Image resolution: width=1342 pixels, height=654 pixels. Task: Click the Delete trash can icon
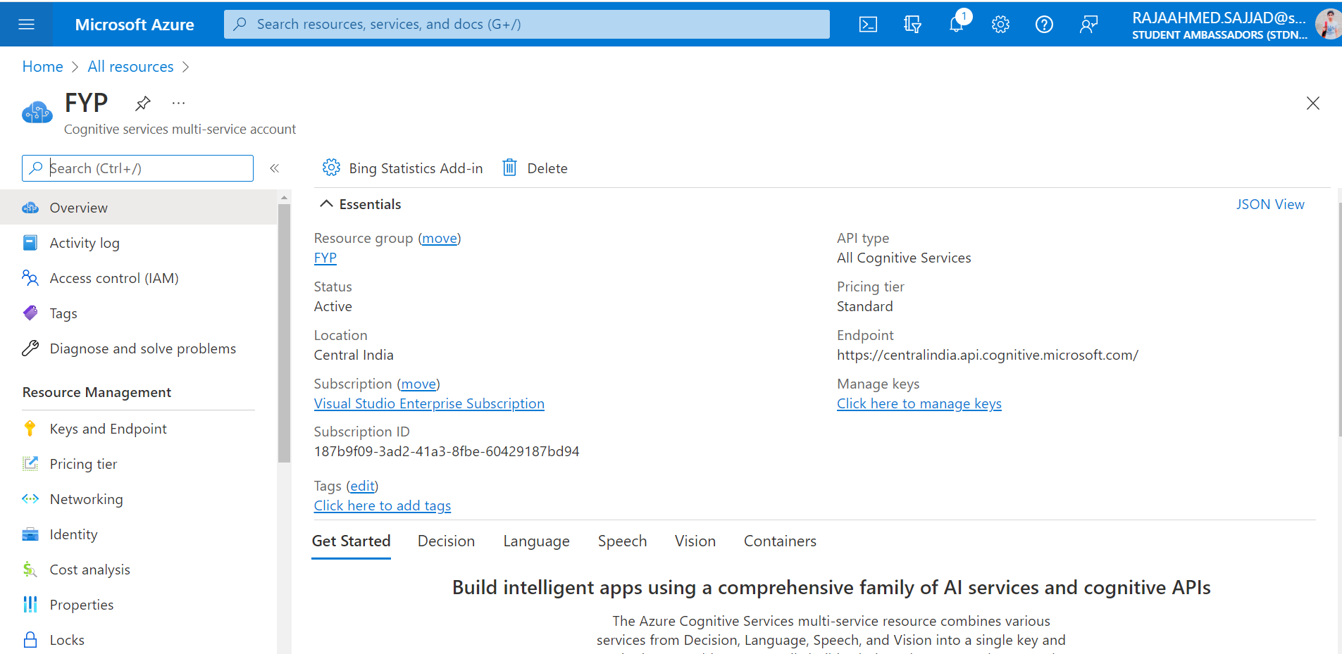[x=509, y=168]
